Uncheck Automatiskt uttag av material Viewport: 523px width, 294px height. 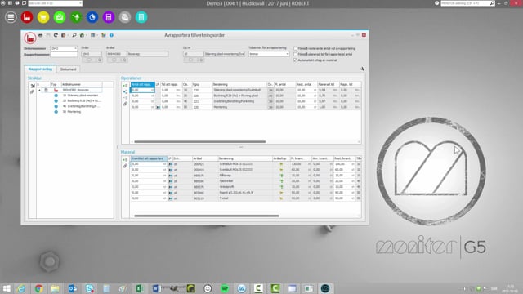point(295,60)
